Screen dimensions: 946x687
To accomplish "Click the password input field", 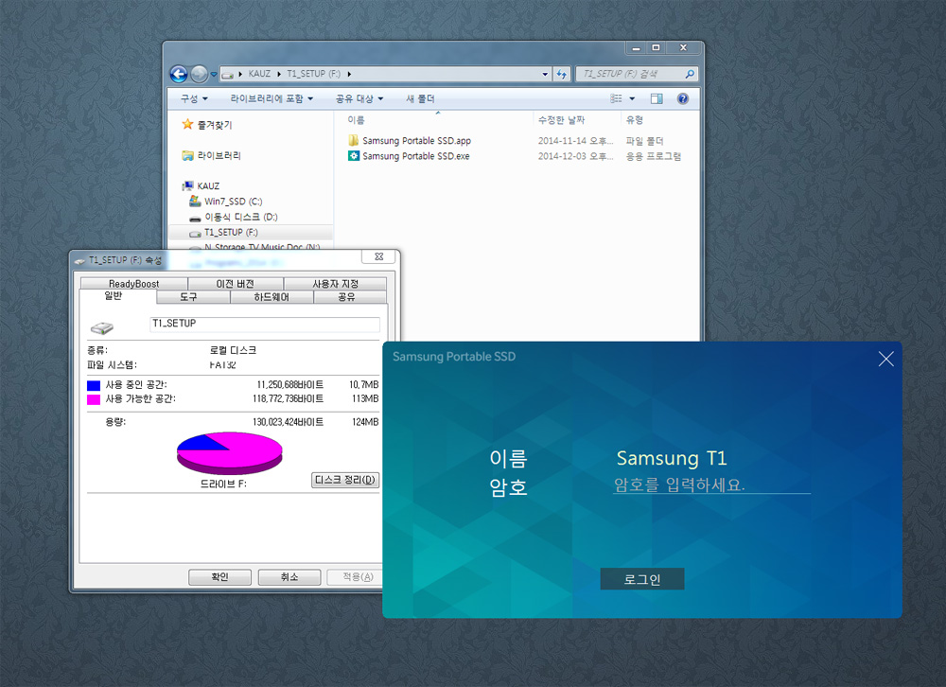I will click(711, 485).
